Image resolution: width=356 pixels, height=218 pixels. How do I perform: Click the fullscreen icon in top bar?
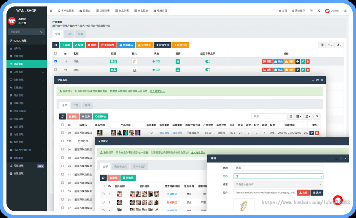tap(319, 11)
